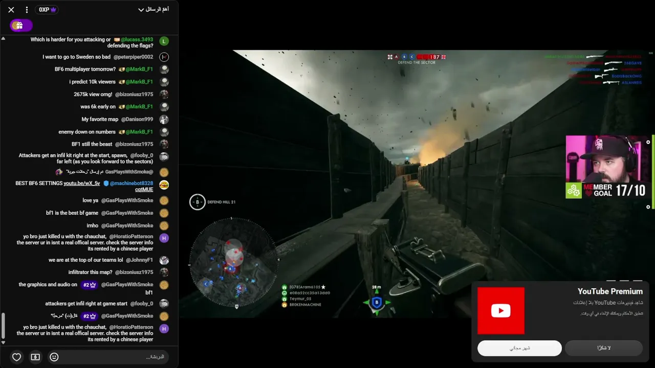Screen dimensions: 655x368
Task: Click the #2 badge beside 'the graphics and audio on'
Action: point(90,285)
